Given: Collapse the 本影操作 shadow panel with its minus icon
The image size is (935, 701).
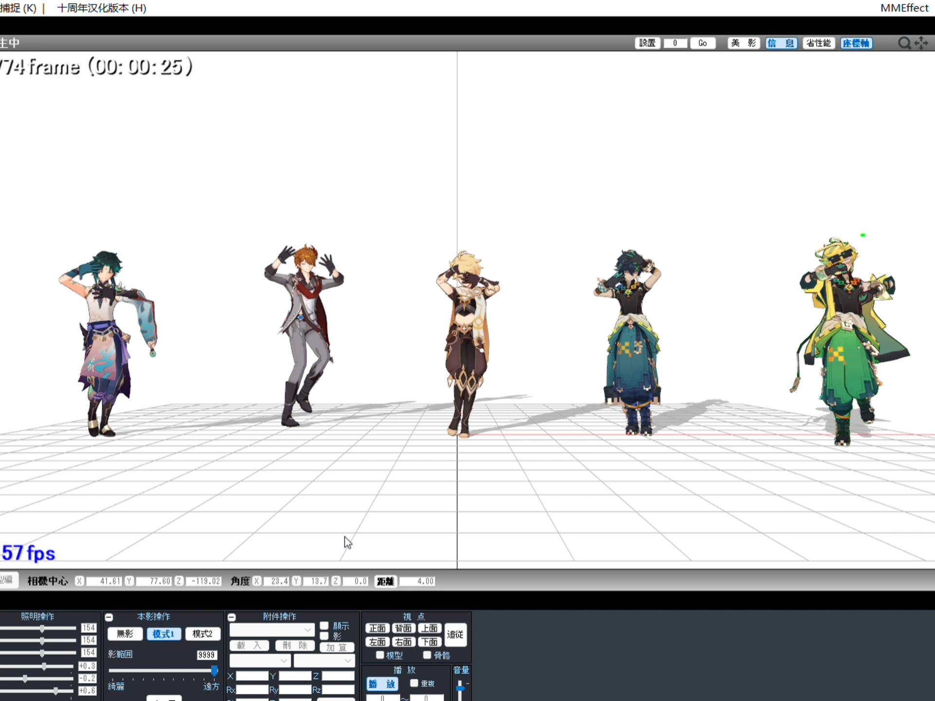Looking at the screenshot, I should tap(109, 617).
